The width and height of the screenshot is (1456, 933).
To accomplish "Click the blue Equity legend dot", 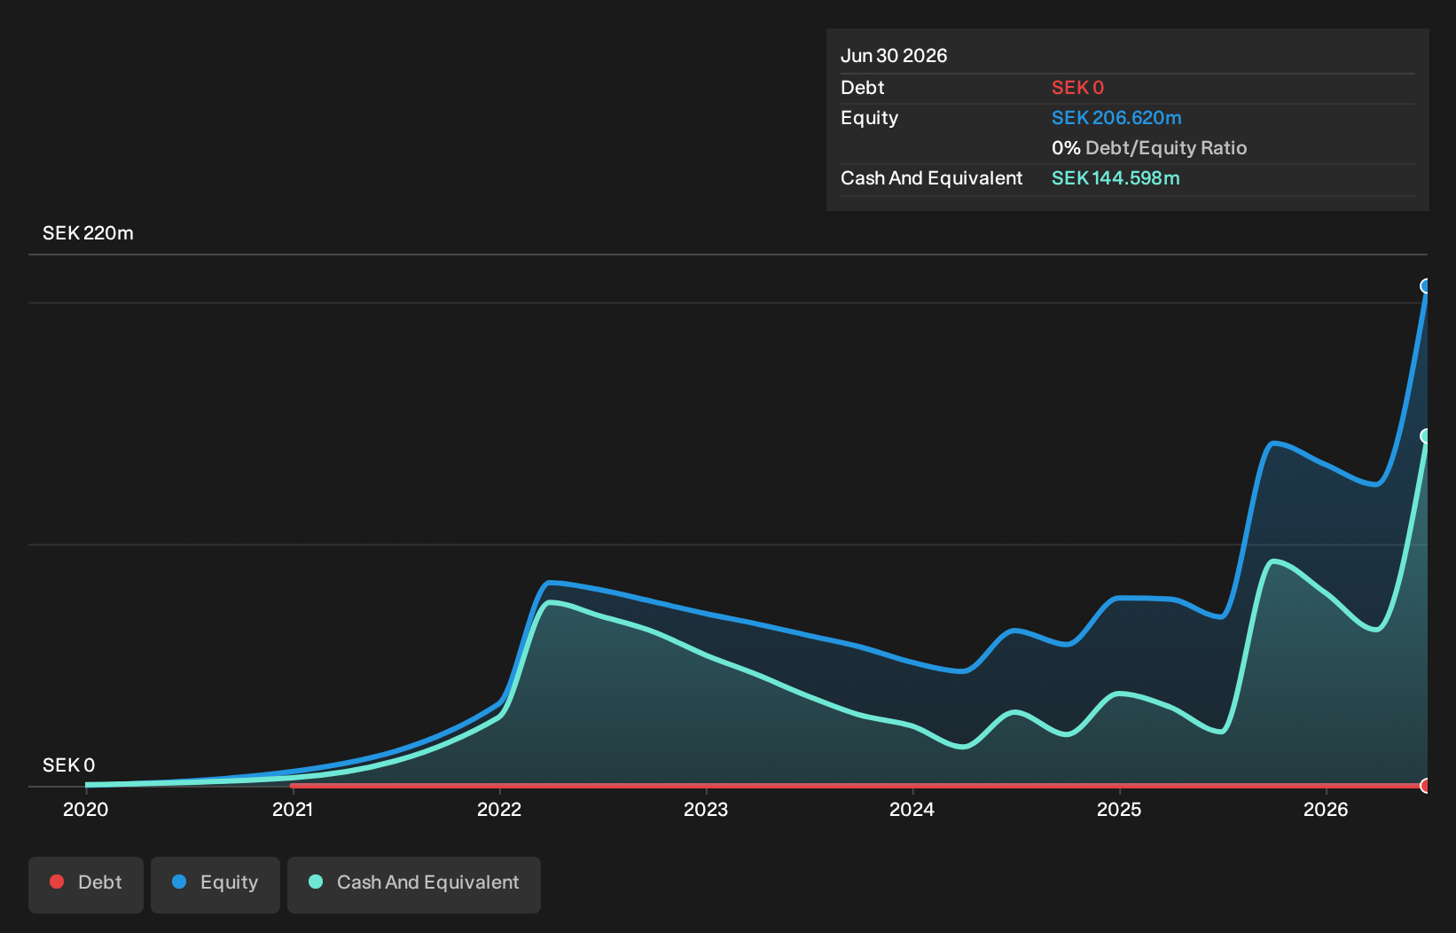I will click(x=179, y=882).
